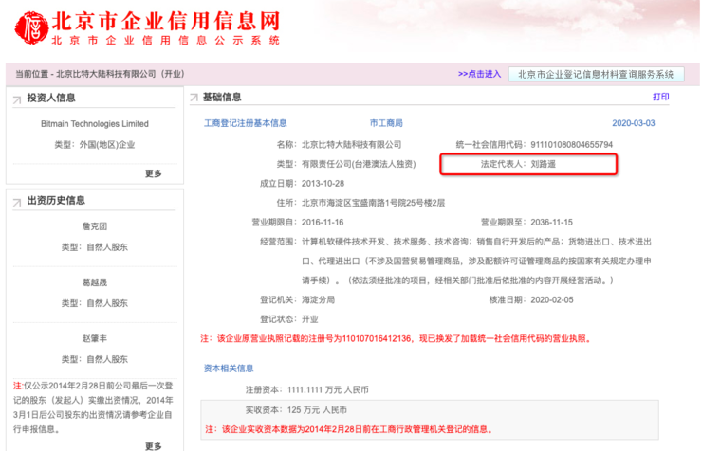Click 登记状态 value 开业
702x451 pixels.
[x=310, y=319]
